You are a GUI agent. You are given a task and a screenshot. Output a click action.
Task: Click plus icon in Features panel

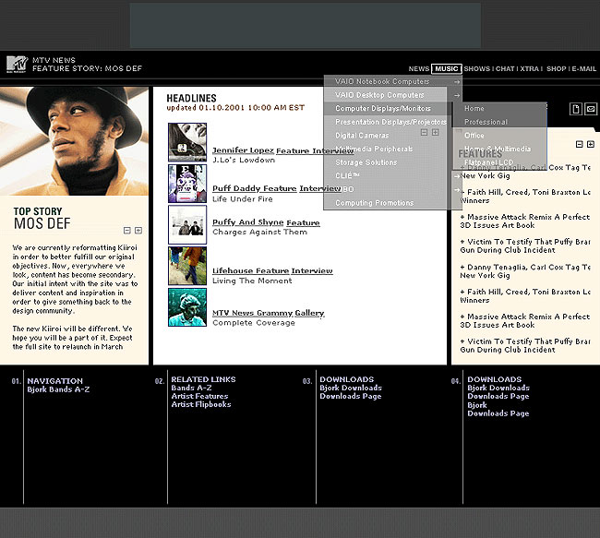(x=591, y=144)
